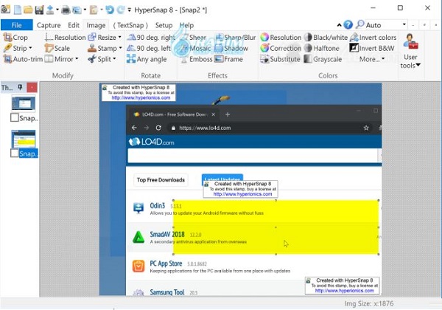Open Resolution in the Colors group

281,37
